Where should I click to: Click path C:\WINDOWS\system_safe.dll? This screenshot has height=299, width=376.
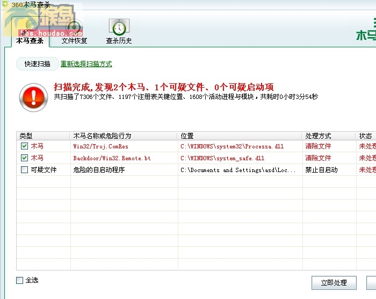coord(222,158)
